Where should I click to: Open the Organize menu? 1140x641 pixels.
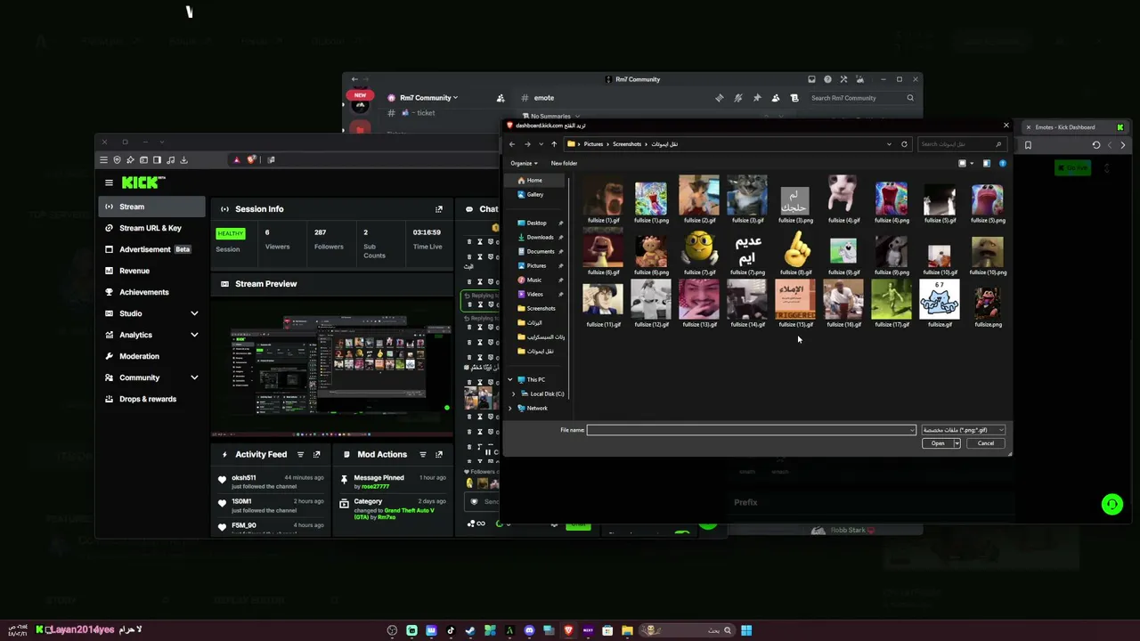[524, 164]
